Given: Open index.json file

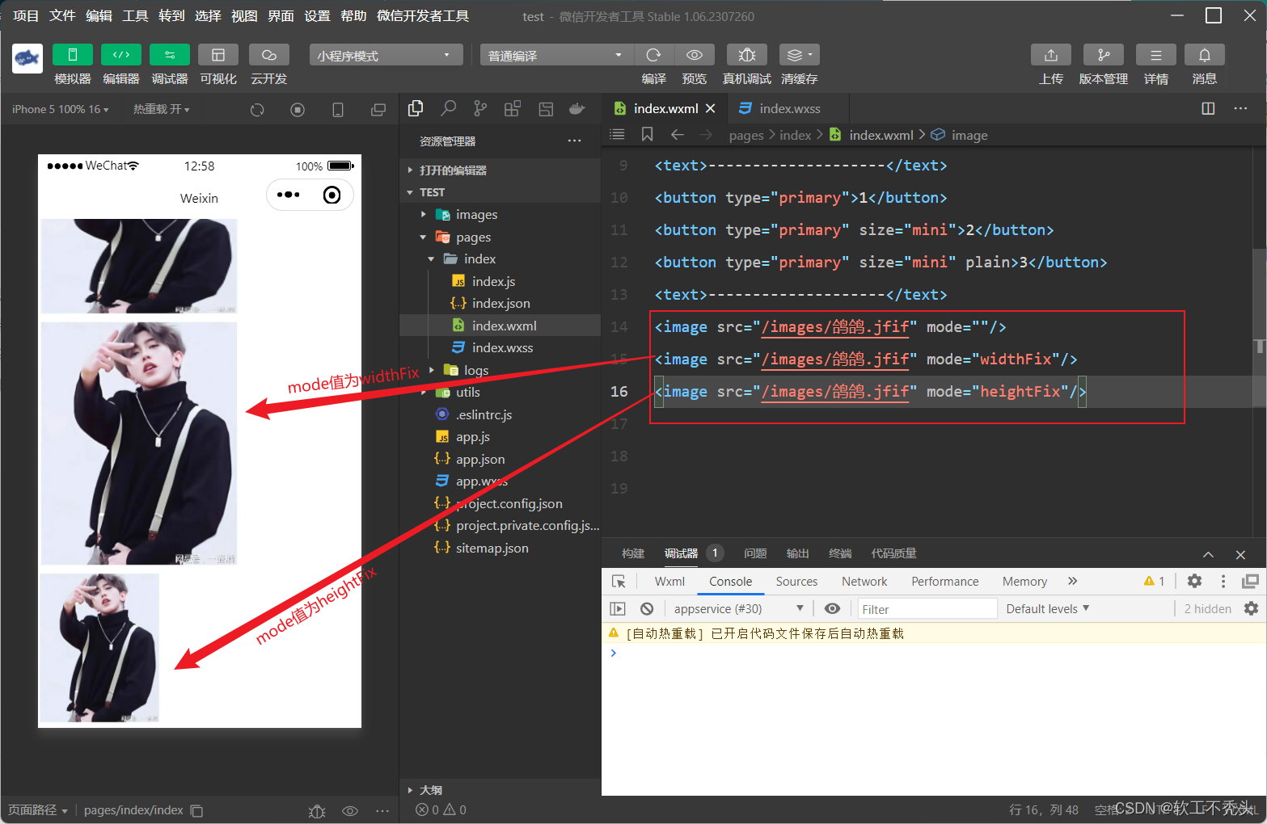Looking at the screenshot, I should click(x=500, y=304).
